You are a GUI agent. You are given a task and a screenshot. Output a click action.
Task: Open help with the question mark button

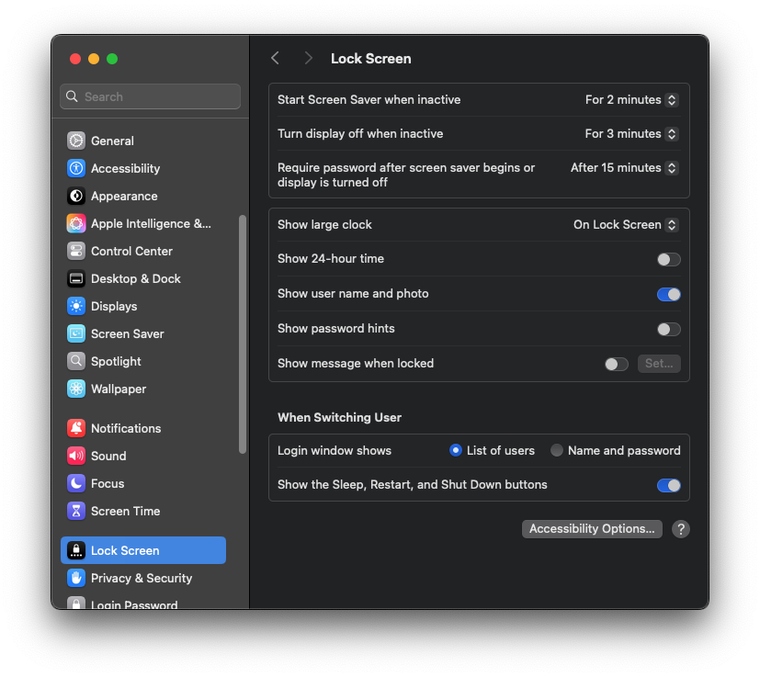681,529
